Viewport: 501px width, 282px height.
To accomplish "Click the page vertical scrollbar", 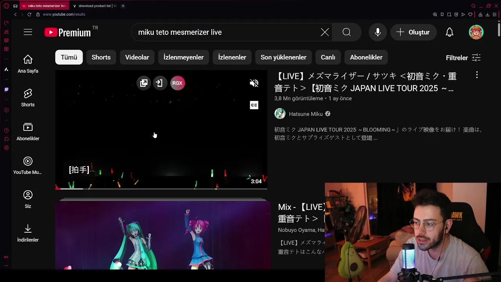I will coord(499,29).
